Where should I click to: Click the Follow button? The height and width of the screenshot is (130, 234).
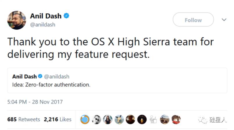pos(193,20)
